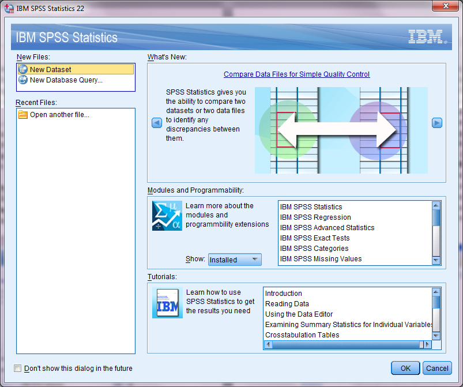Image resolution: width=463 pixels, height=387 pixels.
Task: Open the Introduction tutorial
Action: (283, 294)
